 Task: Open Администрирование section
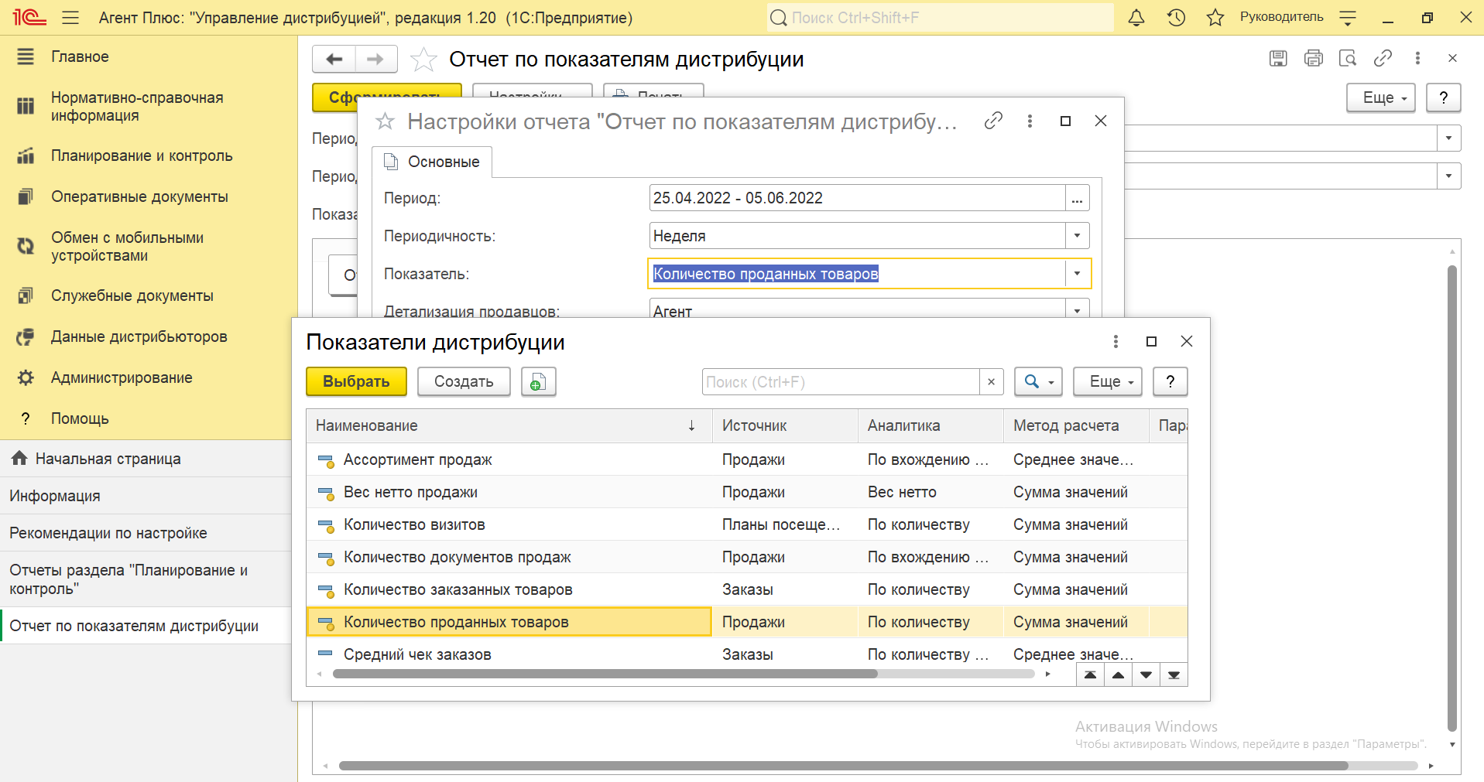pyautogui.click(x=122, y=377)
